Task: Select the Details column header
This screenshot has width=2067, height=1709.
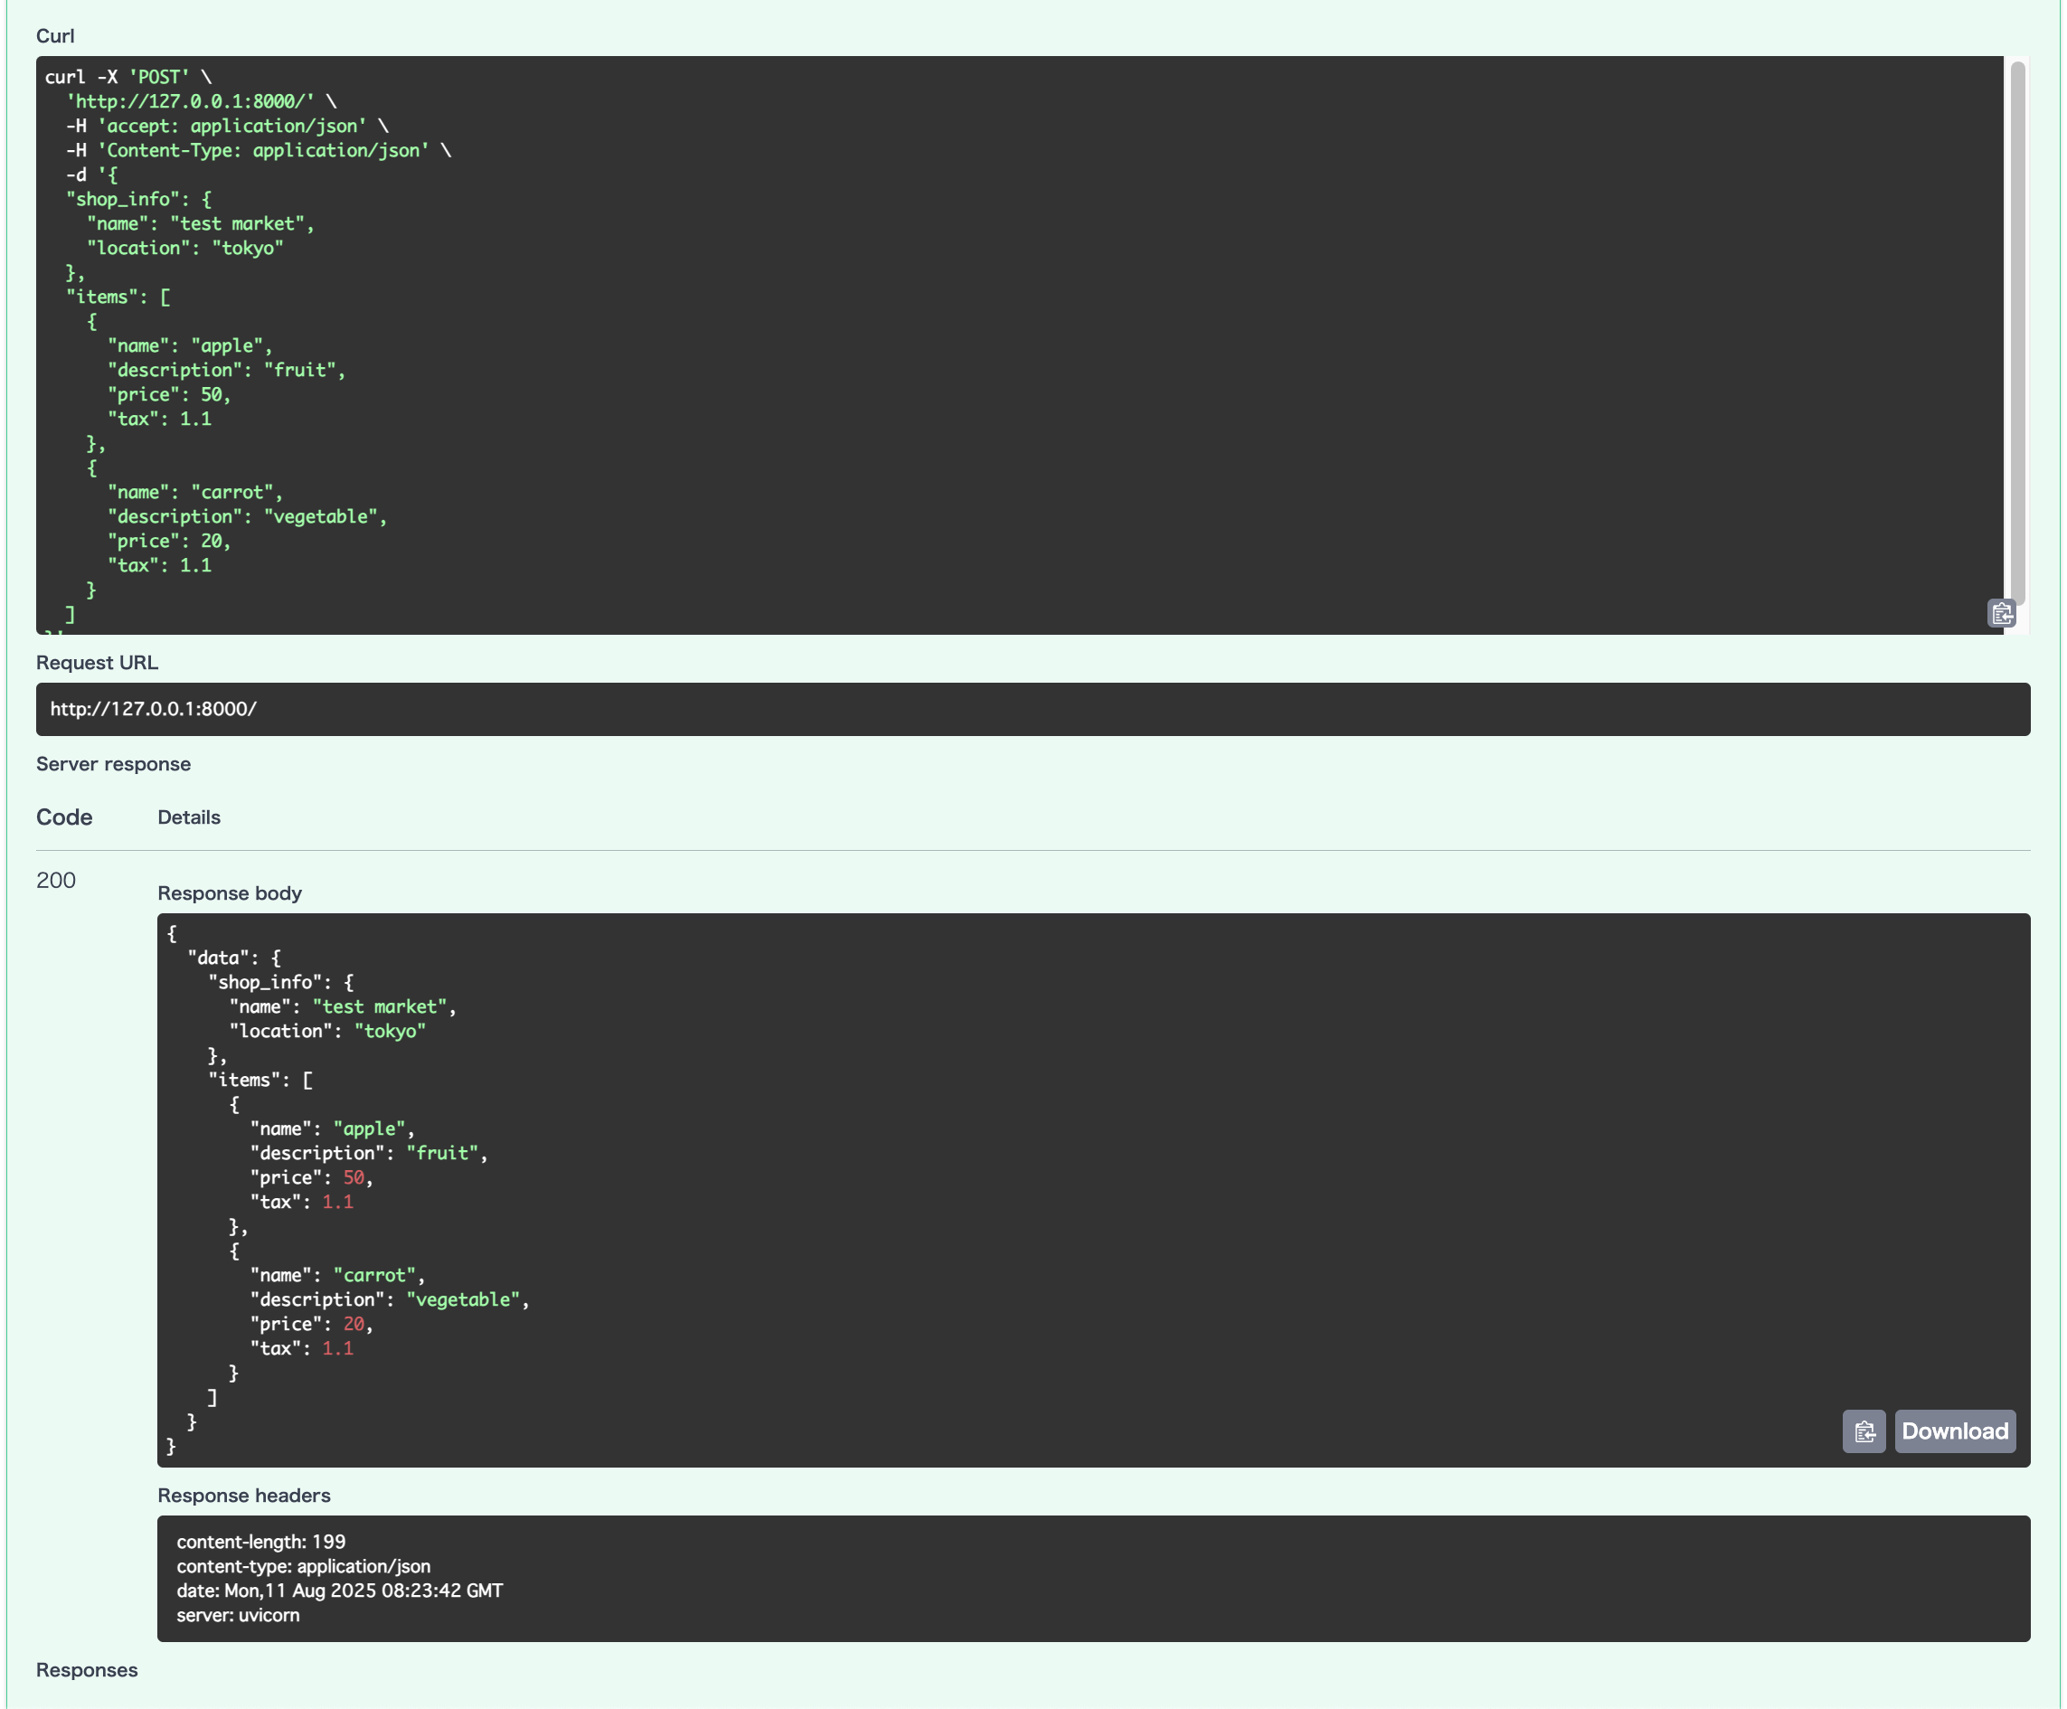Action: point(188,817)
